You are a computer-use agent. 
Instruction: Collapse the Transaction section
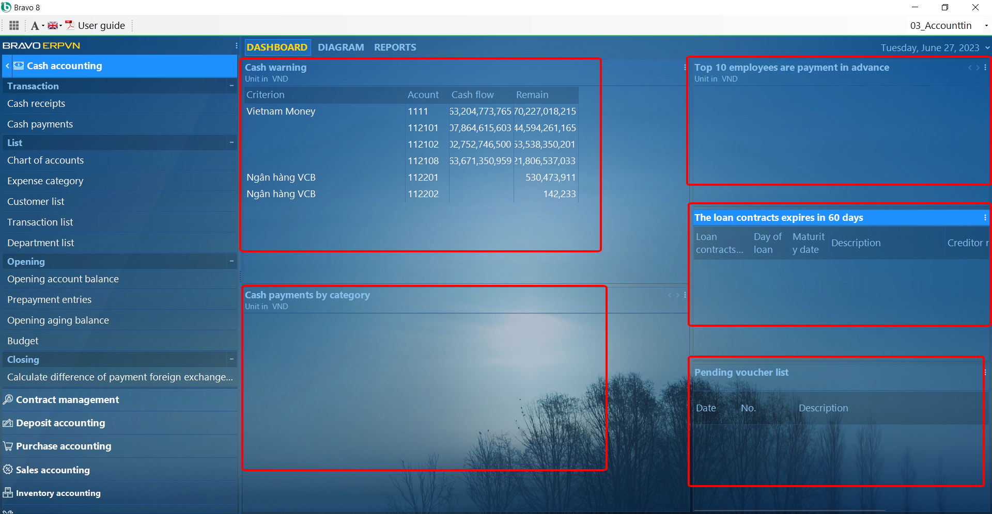[231, 86]
